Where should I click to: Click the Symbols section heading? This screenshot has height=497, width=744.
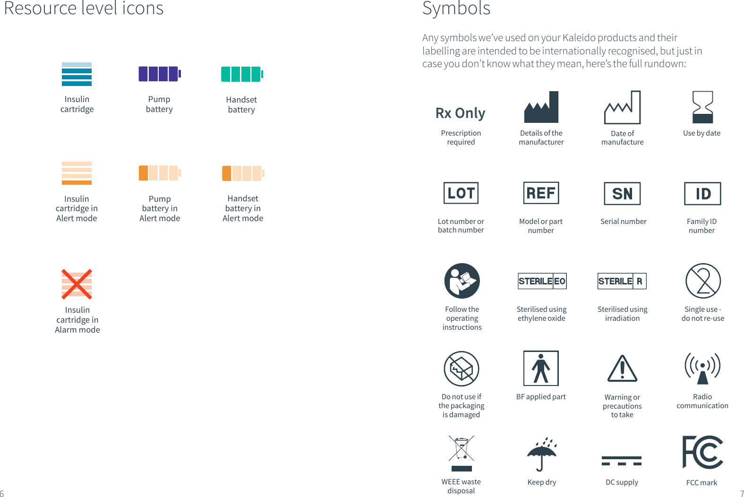click(x=456, y=9)
